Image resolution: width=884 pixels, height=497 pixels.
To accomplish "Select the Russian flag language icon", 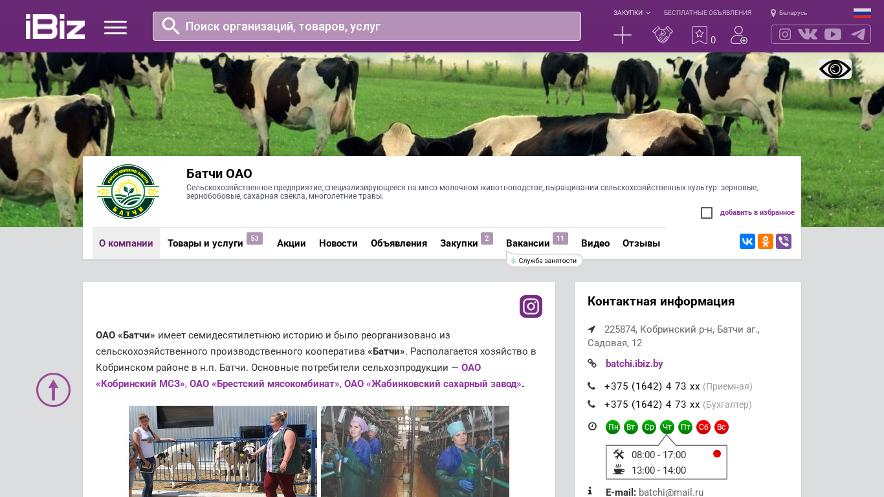I will [862, 13].
